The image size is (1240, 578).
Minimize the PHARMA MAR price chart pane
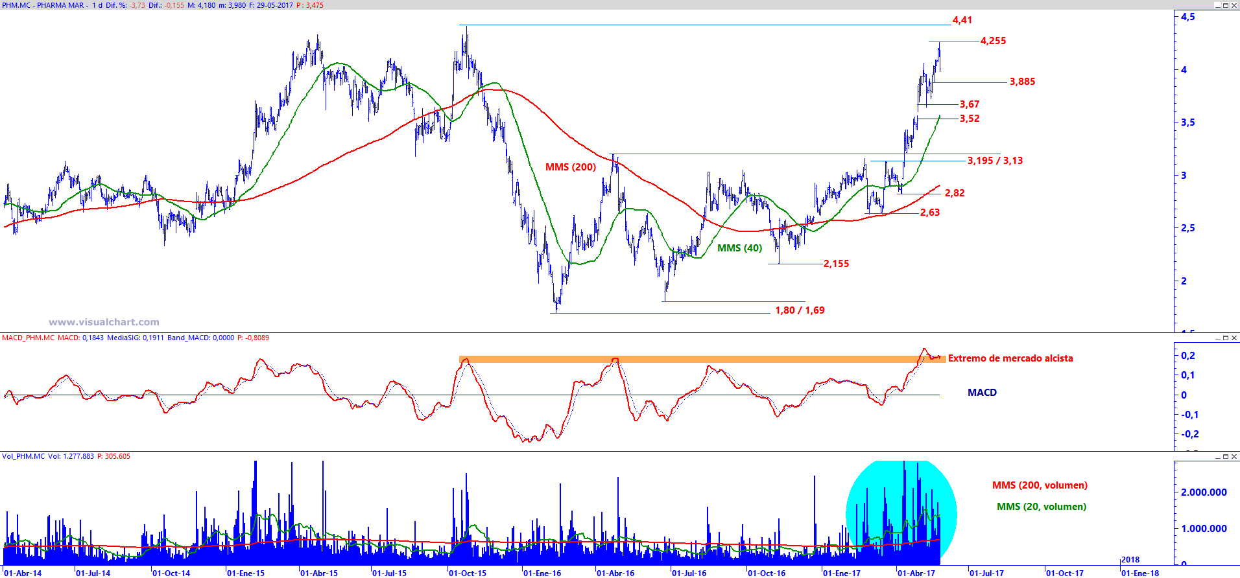tap(1217, 5)
